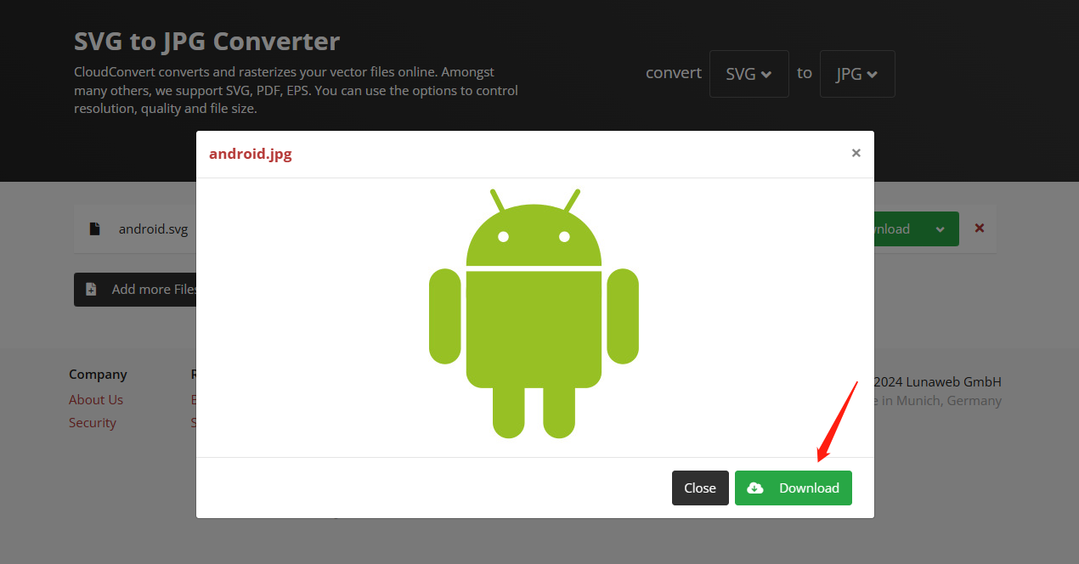Screen dimensions: 1079x564
Task: Click the Company footer heading
Action: [x=98, y=374]
